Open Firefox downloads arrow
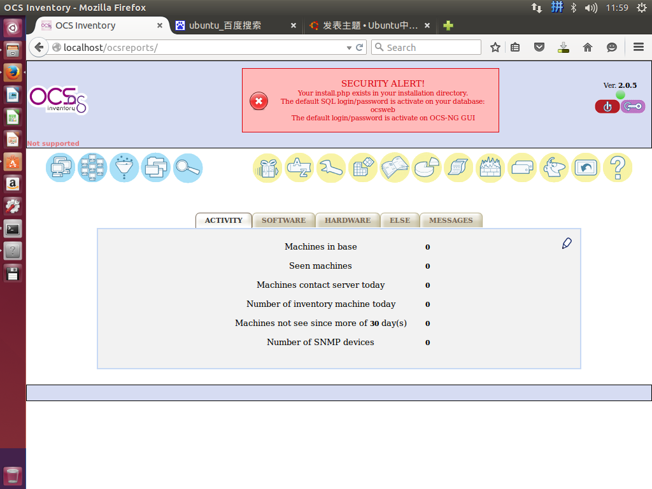The image size is (652, 489). pyautogui.click(x=563, y=47)
